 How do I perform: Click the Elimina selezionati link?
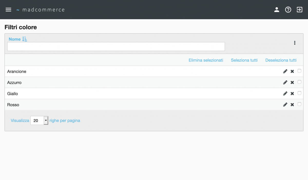click(206, 60)
